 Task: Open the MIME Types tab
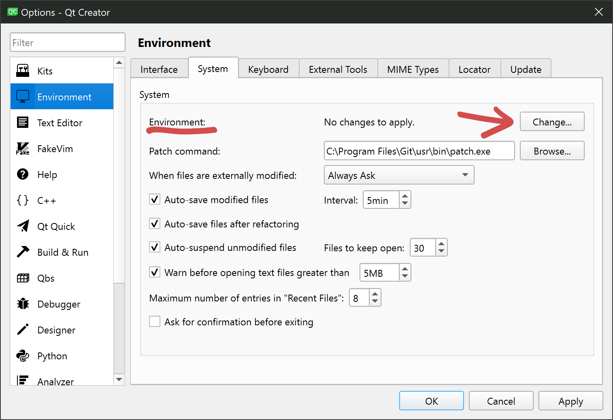point(413,69)
